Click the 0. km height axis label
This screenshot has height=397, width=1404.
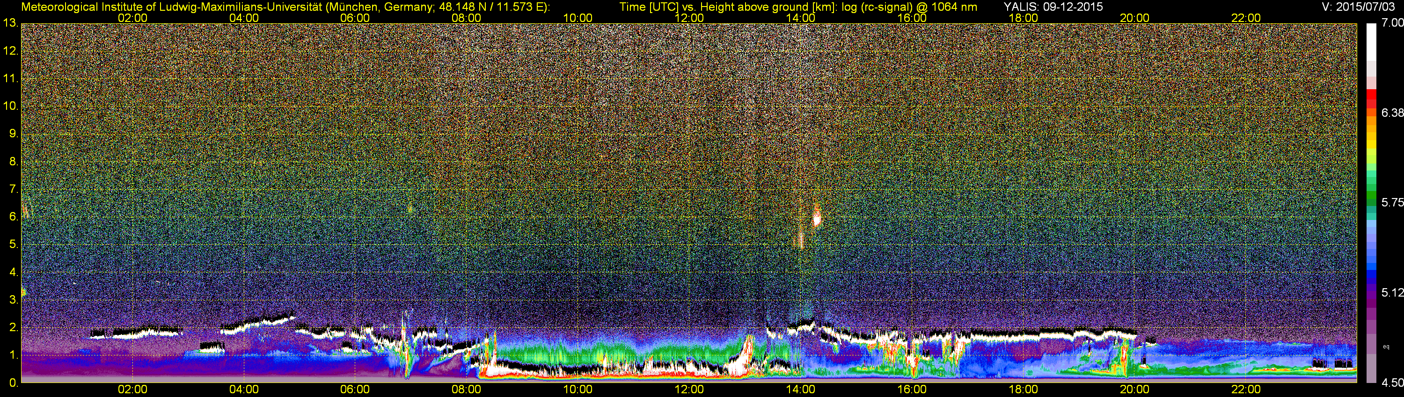(13, 383)
